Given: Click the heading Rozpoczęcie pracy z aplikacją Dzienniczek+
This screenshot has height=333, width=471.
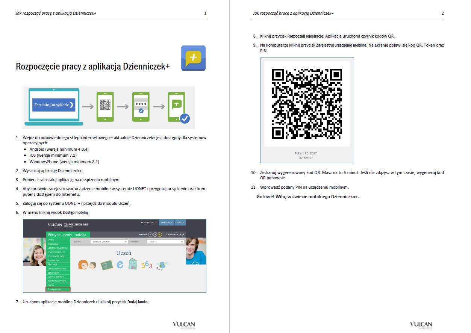Looking at the screenshot, I should 93,67.
